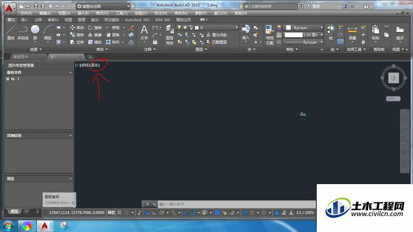Click the 特性匹配 (Match Properties) icon
The width and height of the screenshot is (413, 232).
(270, 35)
